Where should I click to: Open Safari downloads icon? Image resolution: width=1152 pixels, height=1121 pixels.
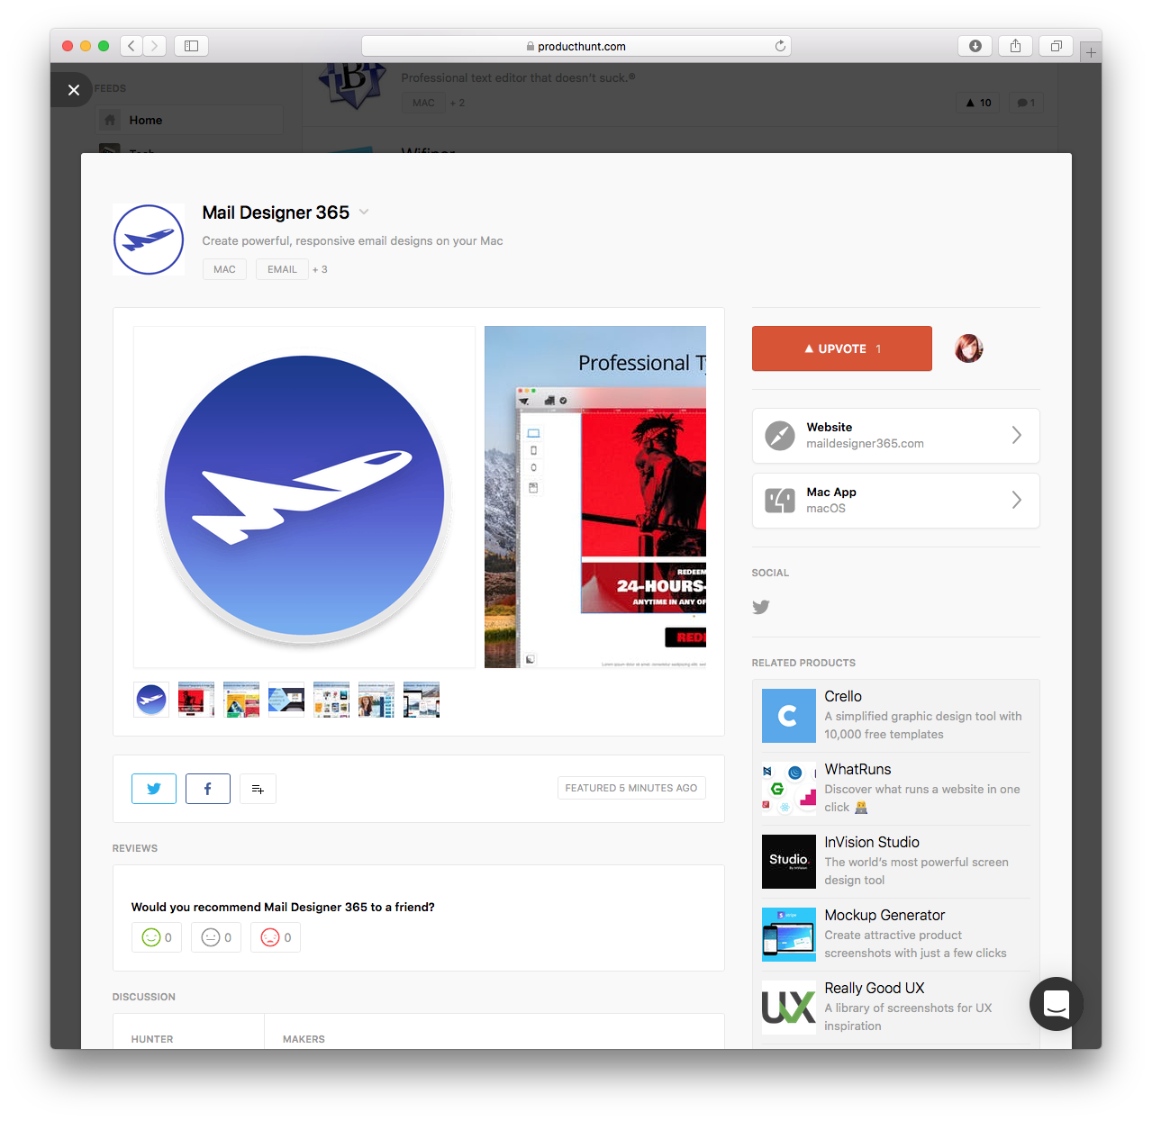click(975, 46)
